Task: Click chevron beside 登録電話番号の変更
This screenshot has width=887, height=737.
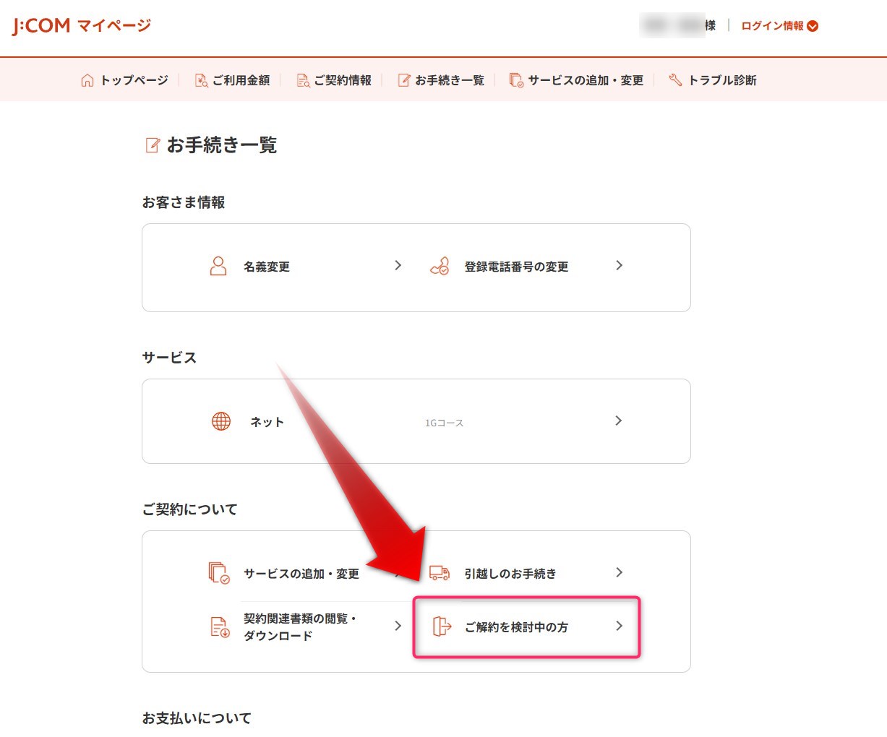Action: click(x=619, y=265)
